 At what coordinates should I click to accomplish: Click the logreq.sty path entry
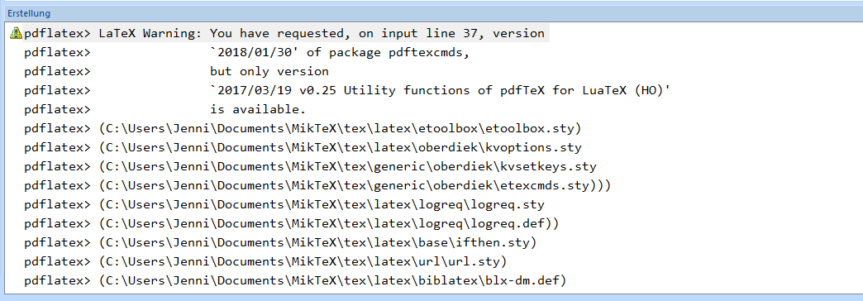pos(284,205)
